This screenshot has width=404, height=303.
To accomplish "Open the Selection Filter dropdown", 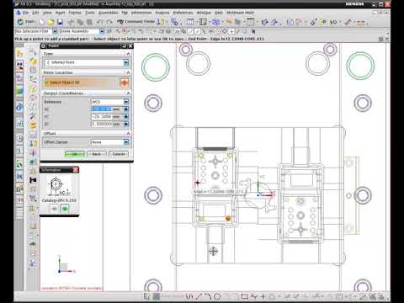I will [55, 31].
